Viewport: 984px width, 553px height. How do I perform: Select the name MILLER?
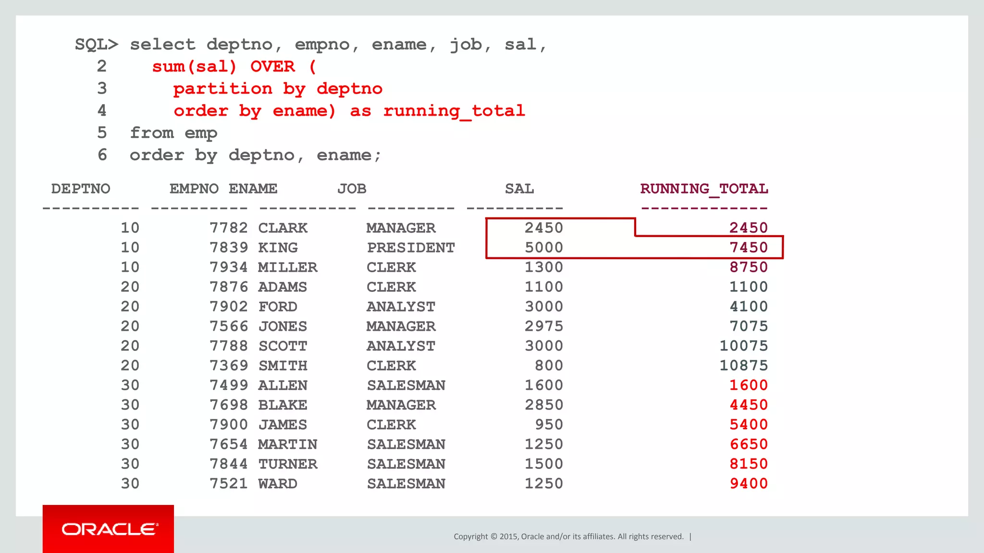(288, 267)
